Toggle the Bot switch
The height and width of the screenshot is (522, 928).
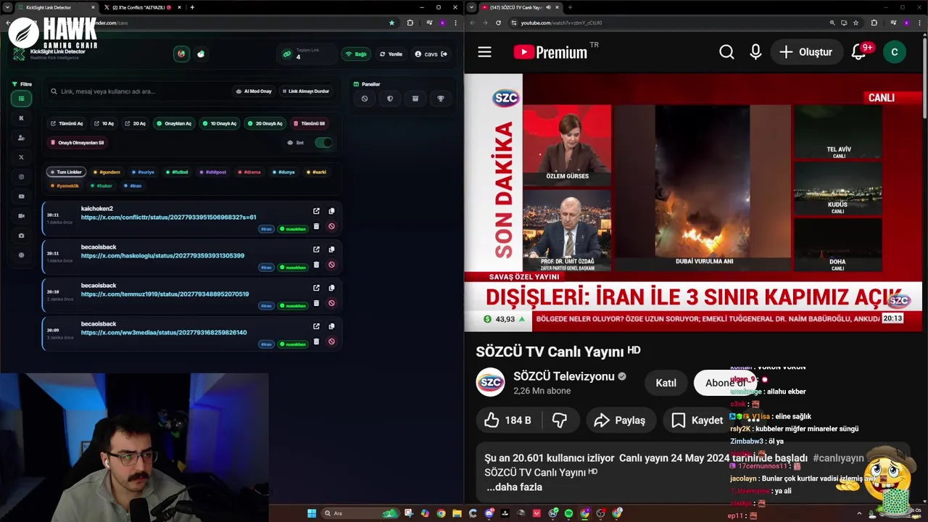(x=323, y=142)
